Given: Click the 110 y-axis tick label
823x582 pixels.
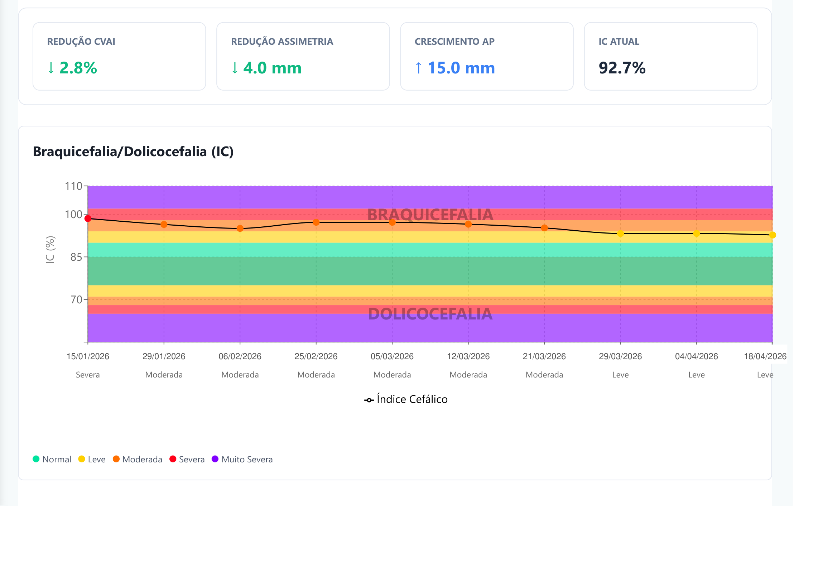Looking at the screenshot, I should tap(73, 186).
